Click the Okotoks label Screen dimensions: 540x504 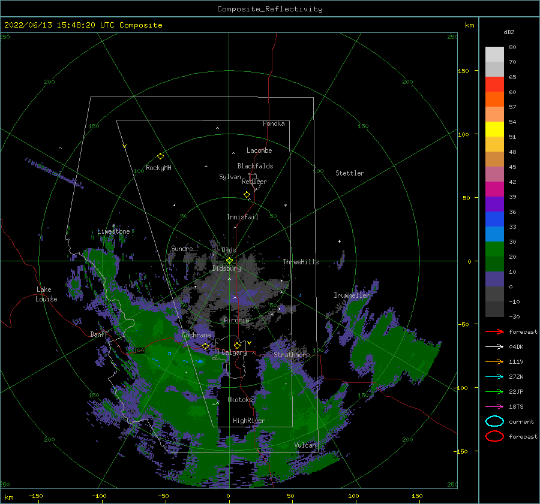tap(240, 399)
